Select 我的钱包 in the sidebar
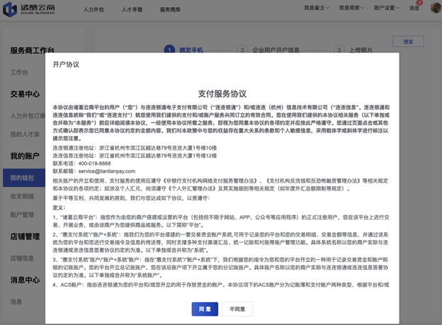 click(24, 178)
